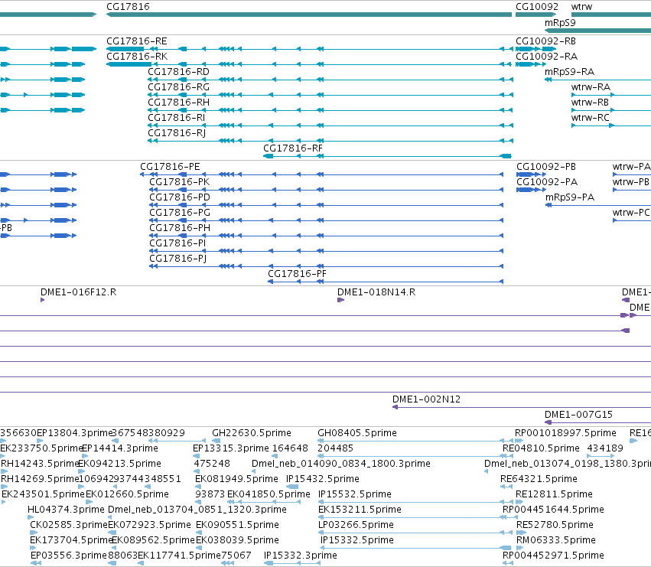Select clone end DME1-018N14.R

point(376,292)
